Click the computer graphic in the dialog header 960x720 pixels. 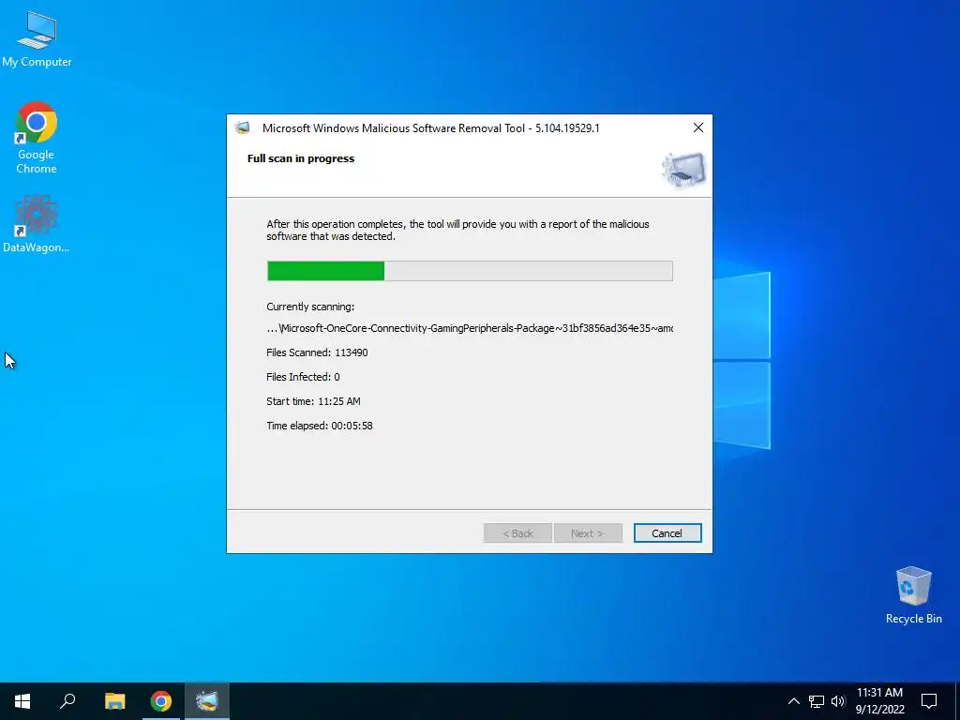click(683, 170)
